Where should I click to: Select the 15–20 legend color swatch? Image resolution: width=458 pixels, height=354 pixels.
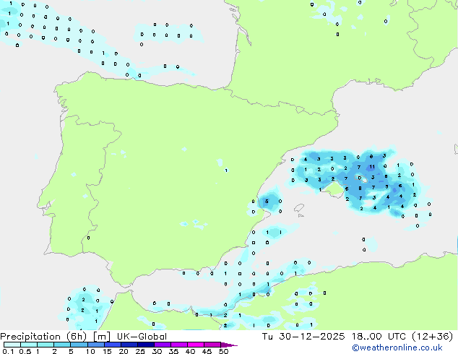click(x=113, y=345)
